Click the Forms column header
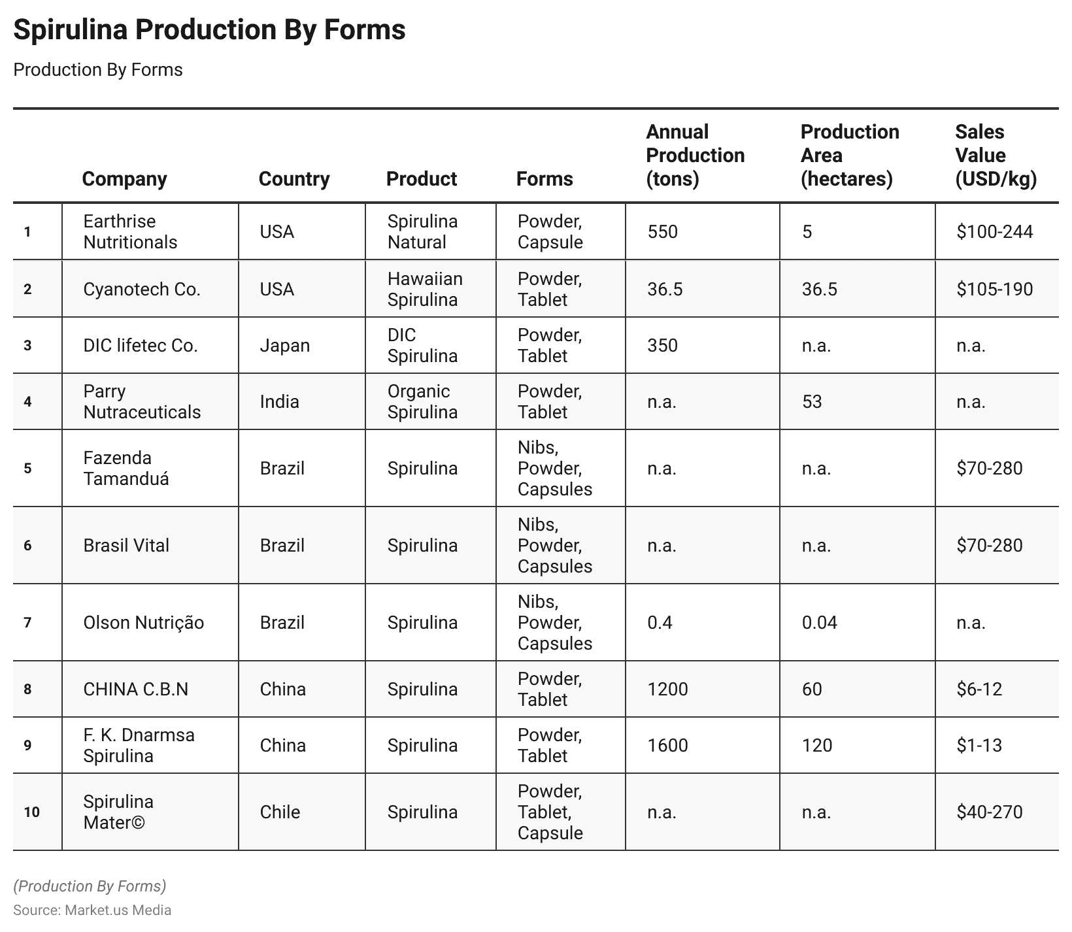 click(x=544, y=178)
